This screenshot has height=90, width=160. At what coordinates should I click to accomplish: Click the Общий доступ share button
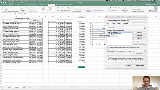151,5
